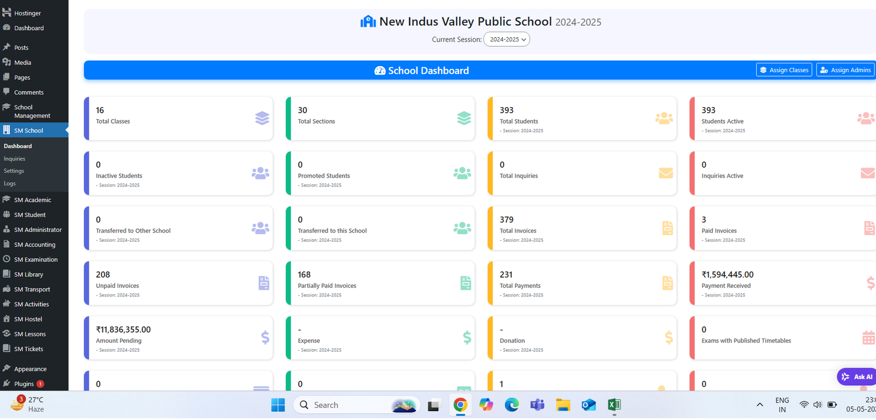The height and width of the screenshot is (420, 876).
Task: Open the Plugins menu
Action: tap(34, 383)
